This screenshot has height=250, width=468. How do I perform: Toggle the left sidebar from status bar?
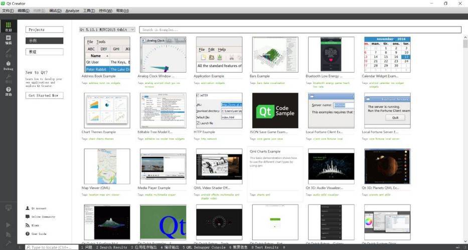20,247
